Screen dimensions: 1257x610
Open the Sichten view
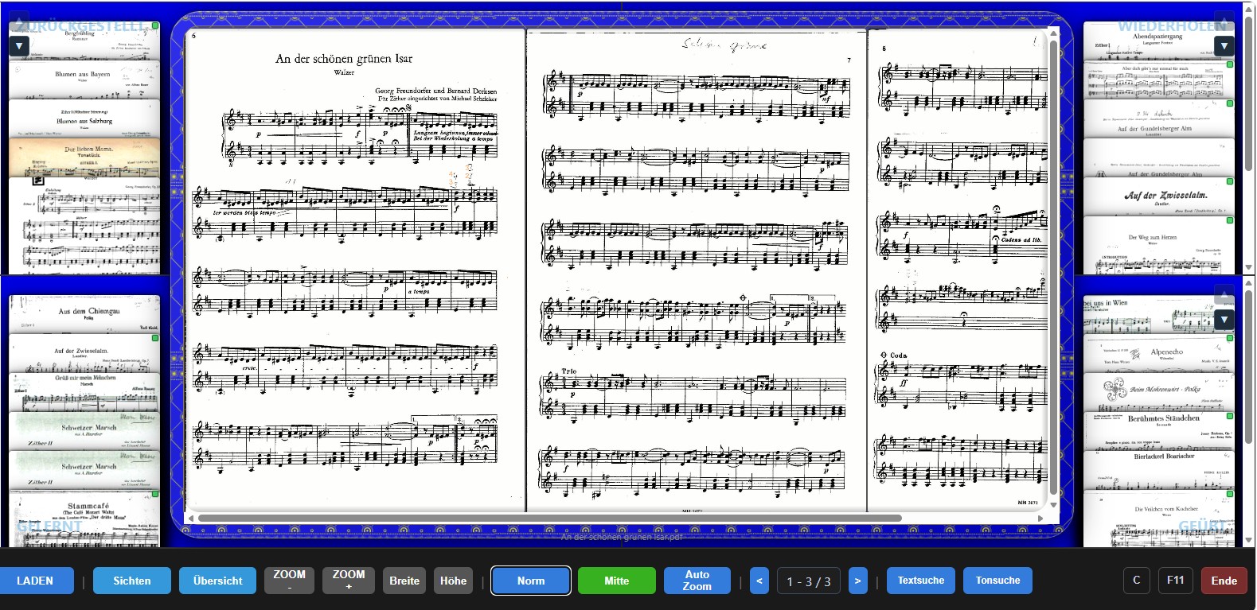[132, 581]
